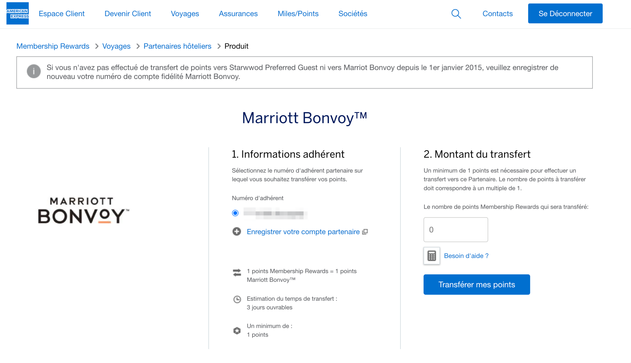This screenshot has width=631, height=363.
Task: Click the info icon in the notice banner
Action: [34, 71]
